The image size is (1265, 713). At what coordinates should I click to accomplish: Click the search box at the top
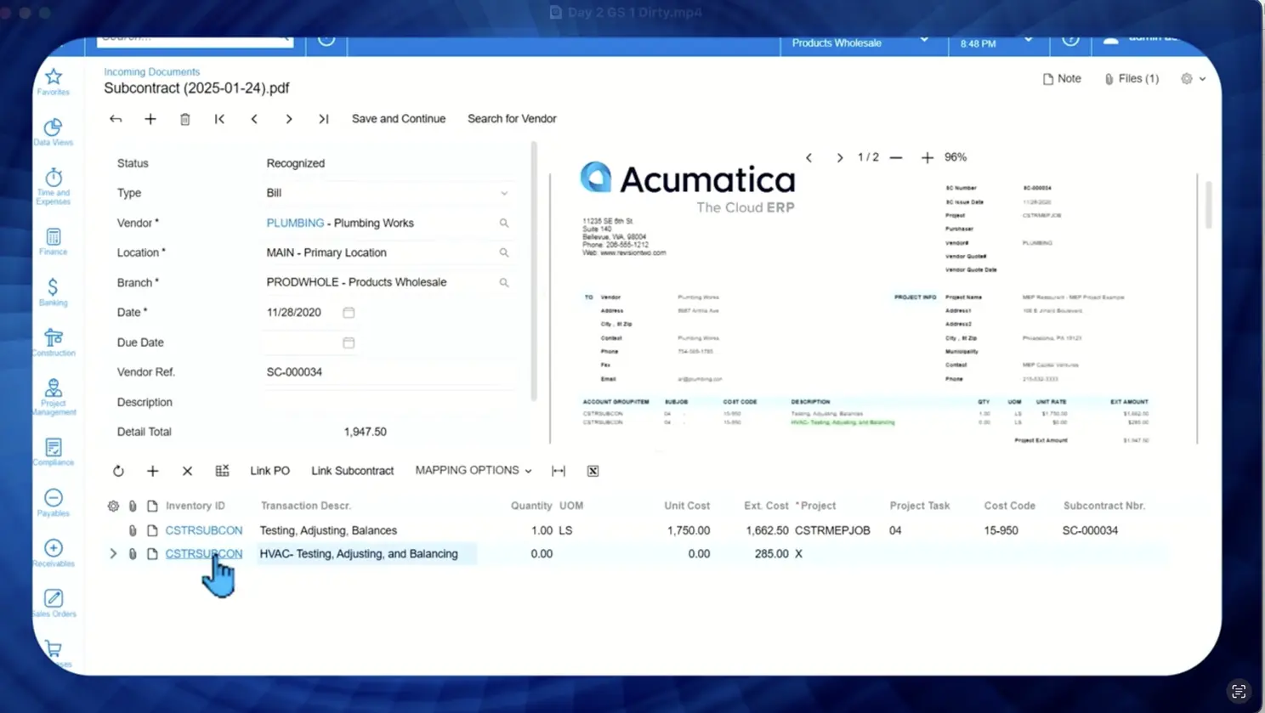coord(195,39)
